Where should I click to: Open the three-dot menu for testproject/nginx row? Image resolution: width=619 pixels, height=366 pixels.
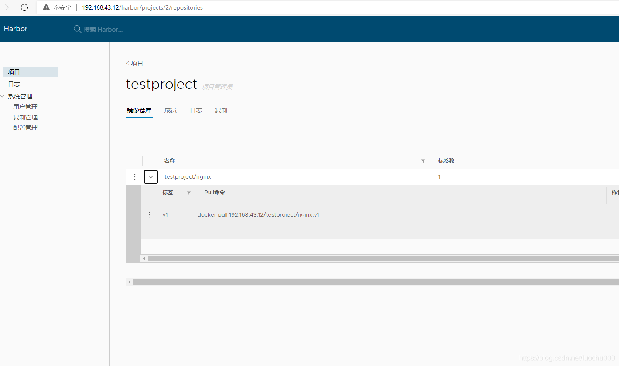tap(135, 177)
